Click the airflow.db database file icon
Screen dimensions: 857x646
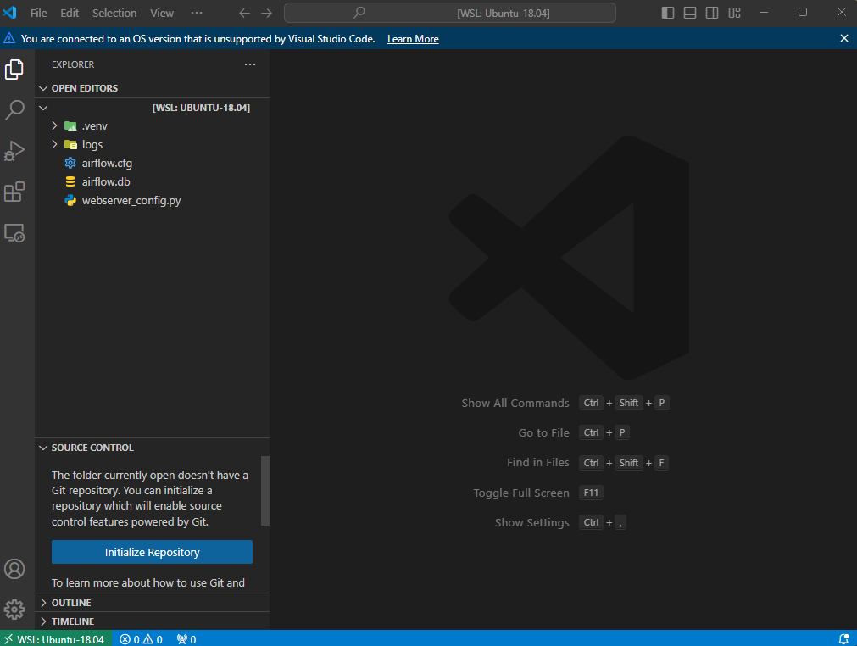[x=70, y=182]
